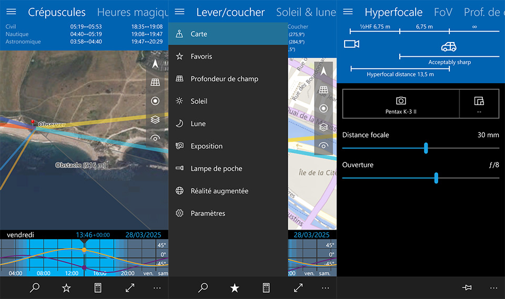The width and height of the screenshot is (505, 299).
Task: Expand the map using the arrows in the Lever/coucher bar
Action: coord(298,287)
